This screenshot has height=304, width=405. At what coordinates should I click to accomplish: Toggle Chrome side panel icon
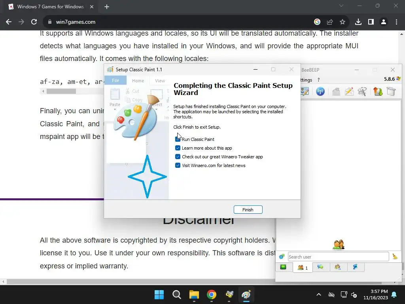(371, 22)
